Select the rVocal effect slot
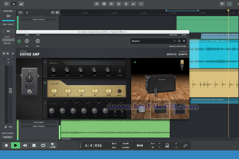This screenshot has width=239, height=159. [7, 36]
